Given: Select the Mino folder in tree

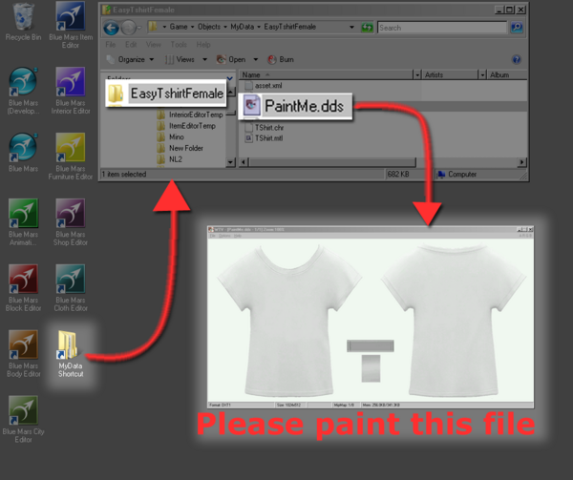Looking at the screenshot, I should click(x=171, y=136).
